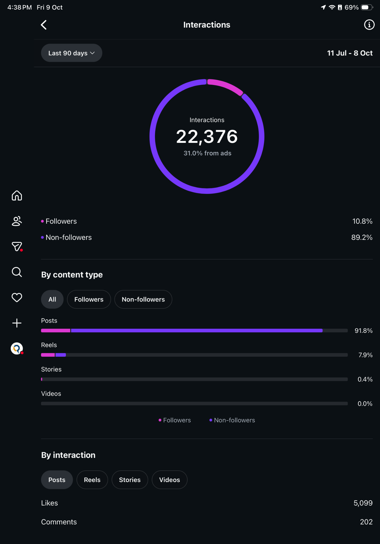Switch to Videos interaction tab

pyautogui.click(x=170, y=480)
